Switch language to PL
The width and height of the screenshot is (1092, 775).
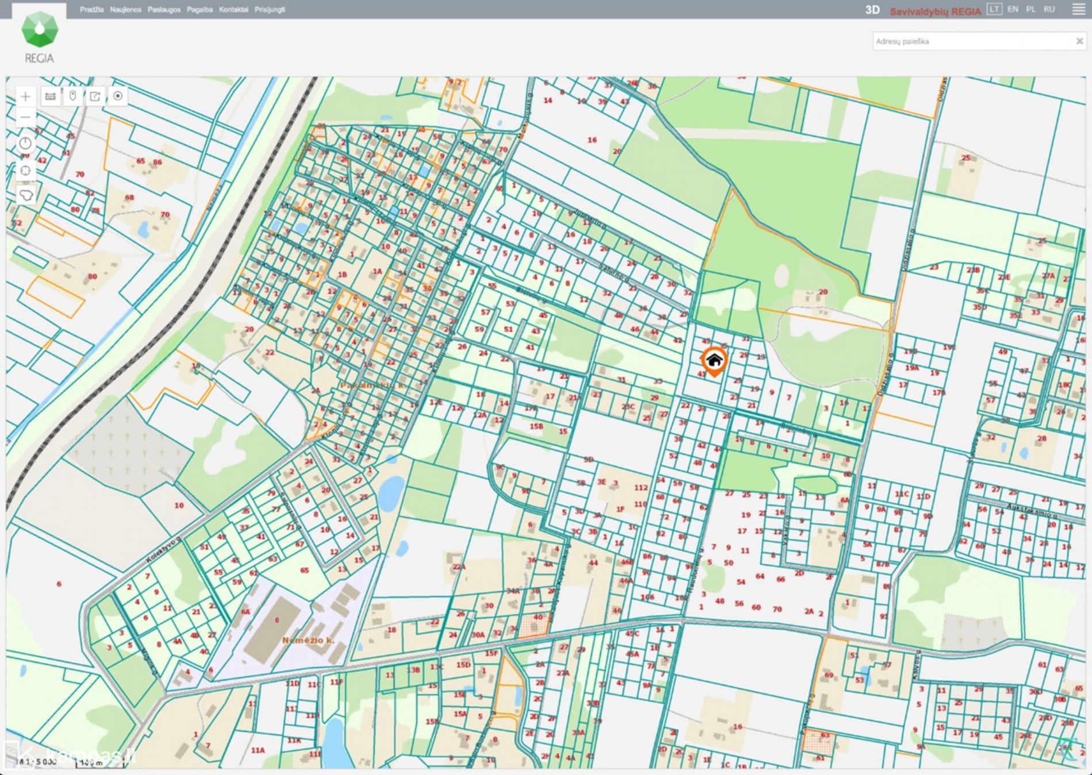pyautogui.click(x=1031, y=9)
